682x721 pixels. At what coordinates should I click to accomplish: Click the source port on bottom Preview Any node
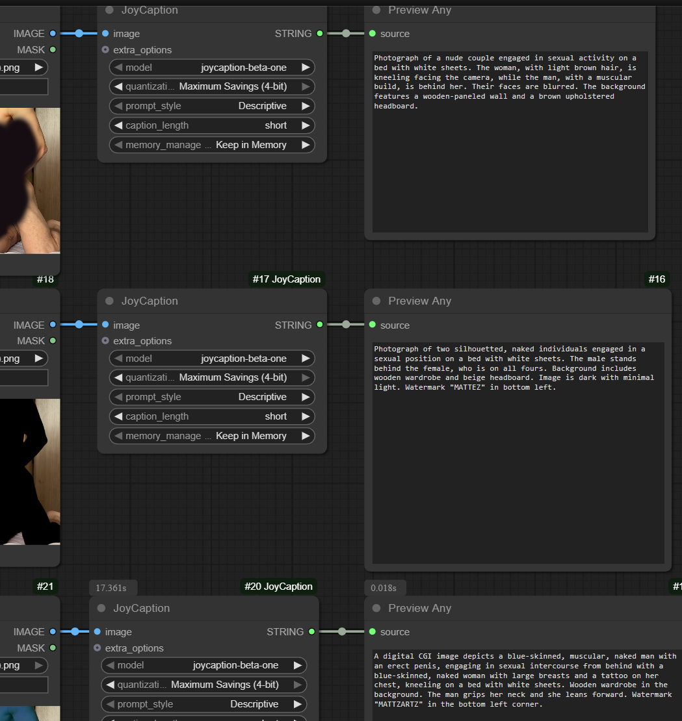tap(373, 632)
